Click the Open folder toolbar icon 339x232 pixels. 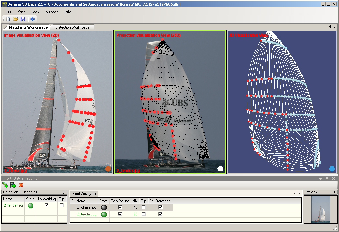click(16, 19)
